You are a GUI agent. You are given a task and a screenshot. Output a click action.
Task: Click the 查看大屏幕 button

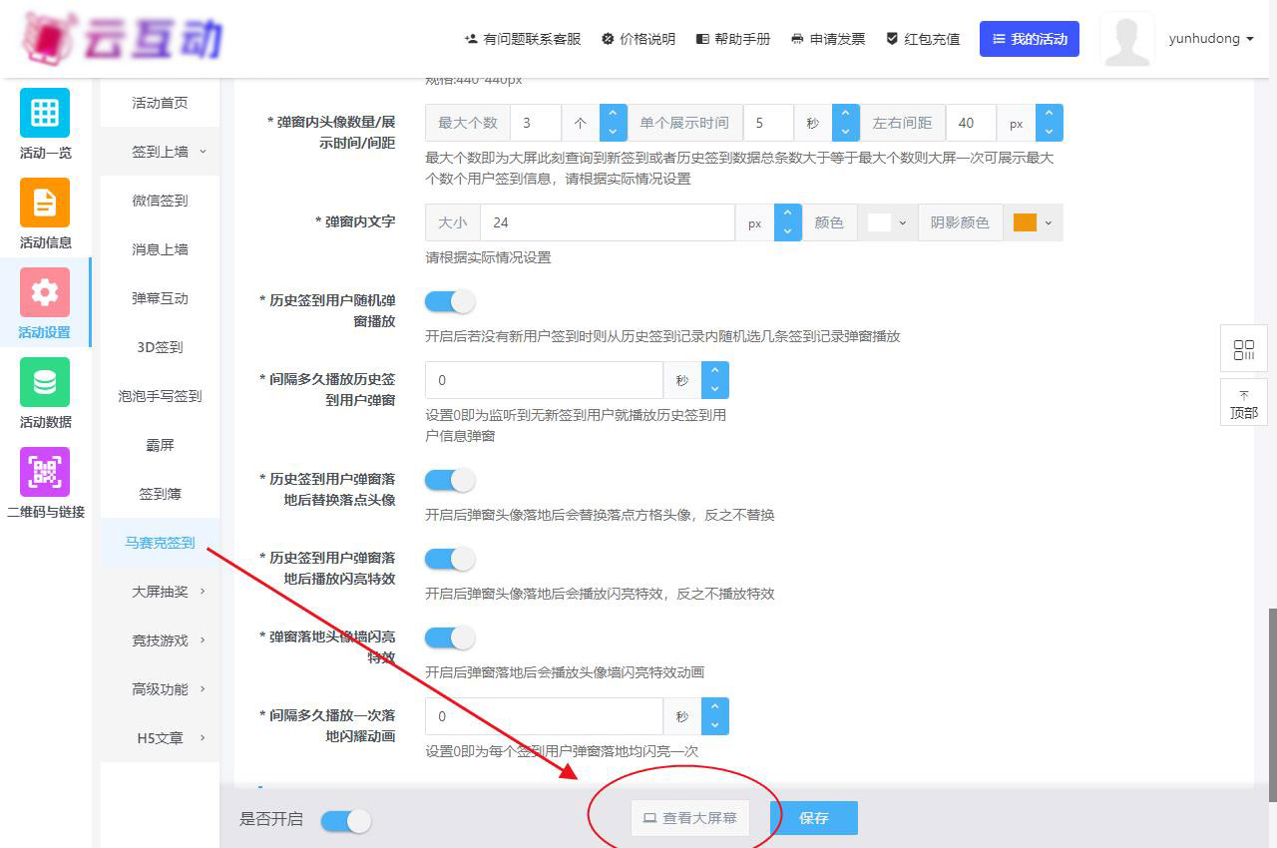[689, 818]
